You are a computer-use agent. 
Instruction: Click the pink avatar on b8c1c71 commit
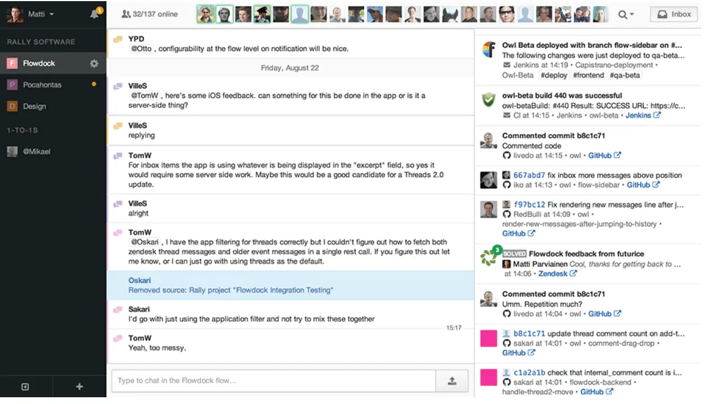pyautogui.click(x=488, y=338)
